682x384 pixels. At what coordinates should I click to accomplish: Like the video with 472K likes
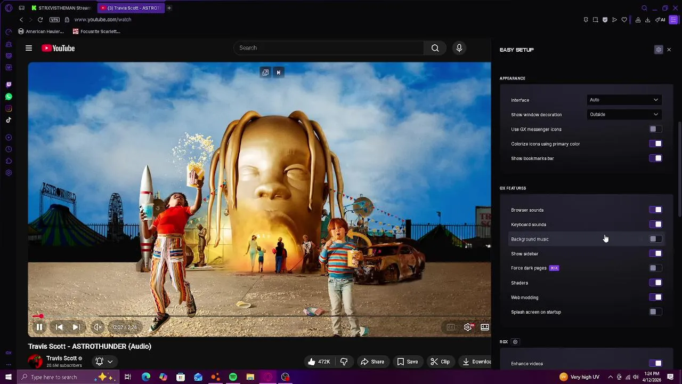(319, 362)
